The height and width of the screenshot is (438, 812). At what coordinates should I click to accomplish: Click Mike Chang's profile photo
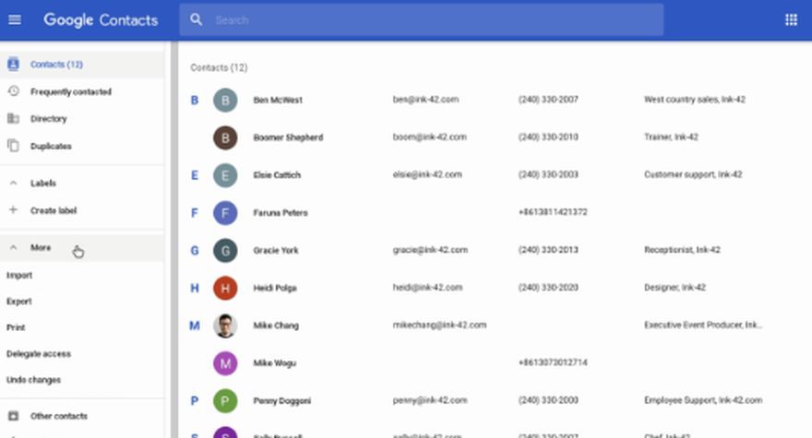pos(225,326)
